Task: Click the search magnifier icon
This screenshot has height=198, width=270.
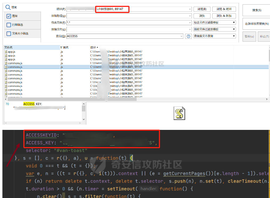Action: [x=8, y=7]
